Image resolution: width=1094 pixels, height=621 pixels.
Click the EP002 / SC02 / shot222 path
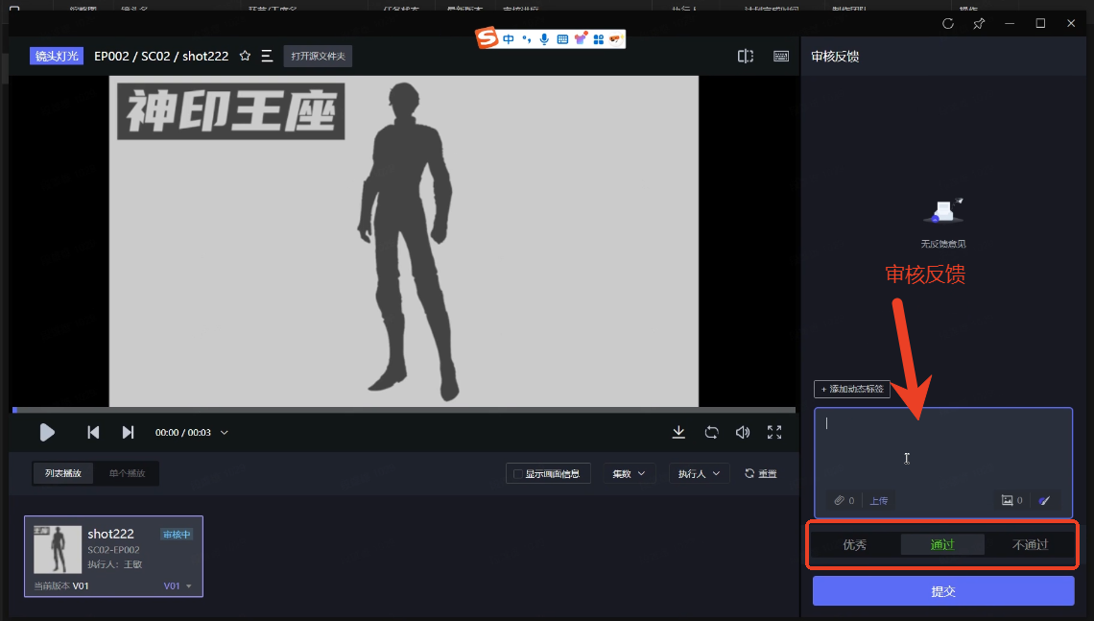(x=161, y=56)
